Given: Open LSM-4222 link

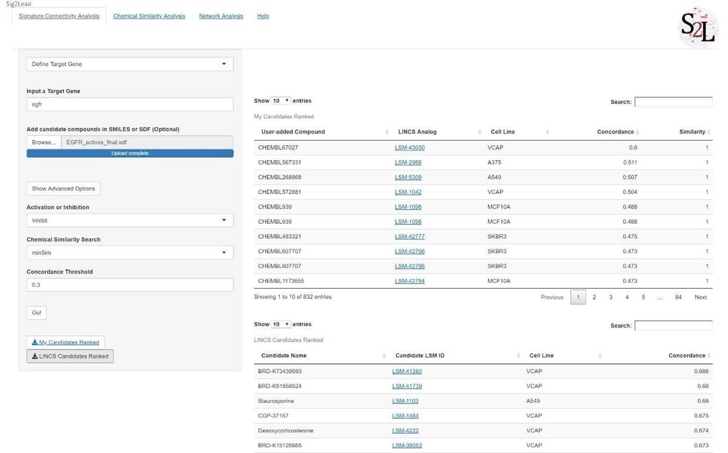Looking at the screenshot, I should [x=406, y=431].
